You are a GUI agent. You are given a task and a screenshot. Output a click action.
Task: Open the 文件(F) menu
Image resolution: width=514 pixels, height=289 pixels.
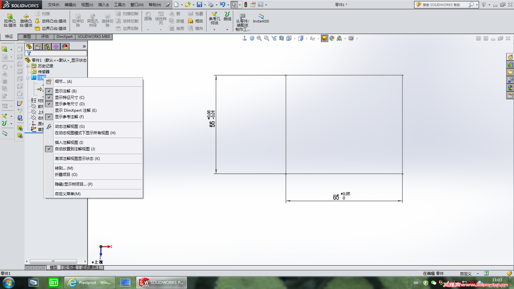(x=53, y=5)
